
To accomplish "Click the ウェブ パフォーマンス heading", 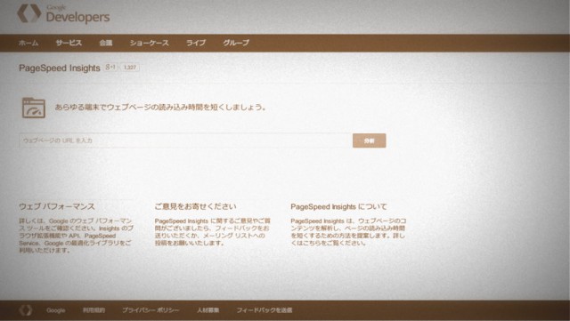I will coord(57,206).
